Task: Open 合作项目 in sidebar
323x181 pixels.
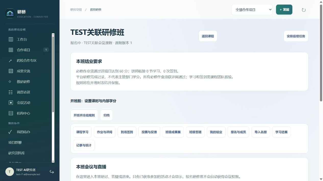Action: 28,50
